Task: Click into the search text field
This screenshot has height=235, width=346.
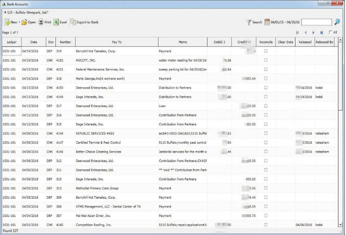Action: click(316, 22)
